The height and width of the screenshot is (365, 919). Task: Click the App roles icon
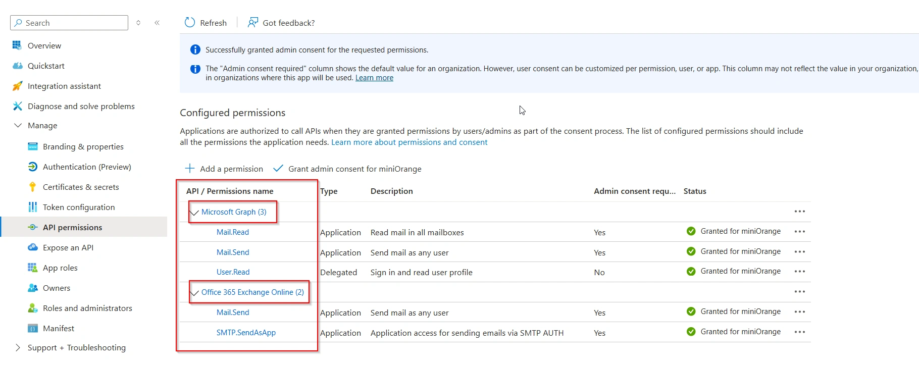(x=33, y=268)
